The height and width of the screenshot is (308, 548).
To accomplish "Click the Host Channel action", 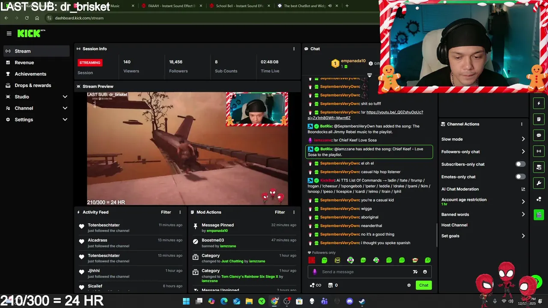I will point(454,225).
